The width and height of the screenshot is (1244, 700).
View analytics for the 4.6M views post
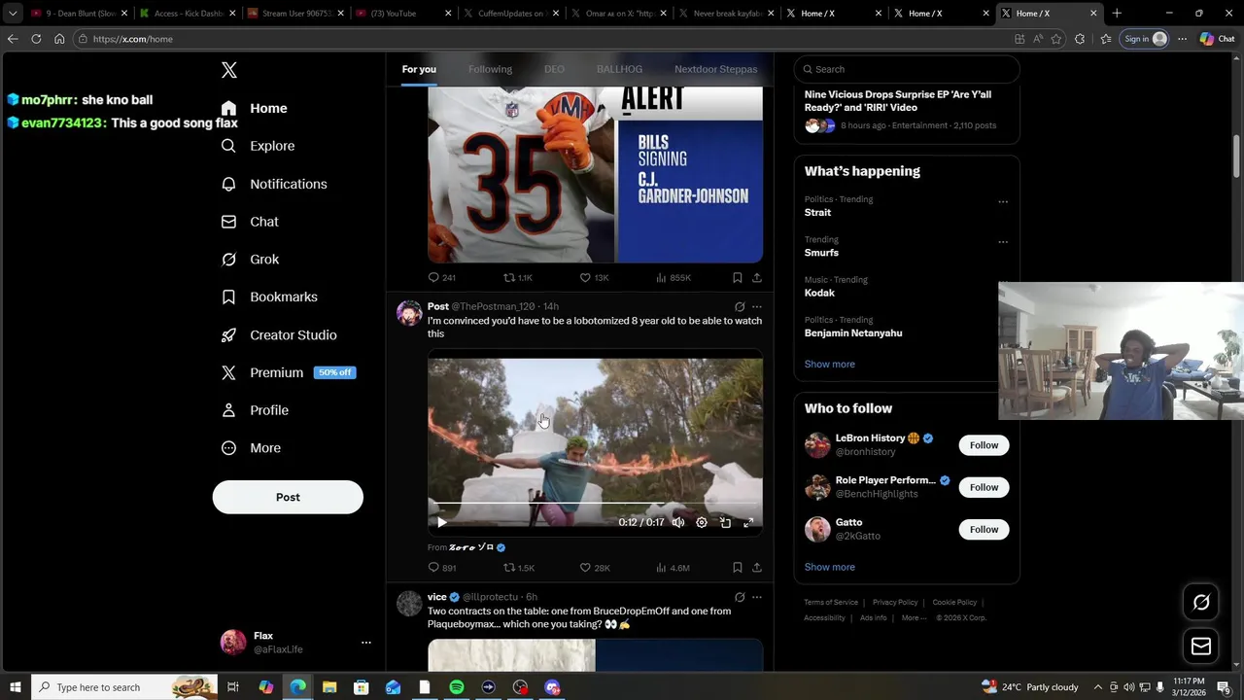(673, 568)
